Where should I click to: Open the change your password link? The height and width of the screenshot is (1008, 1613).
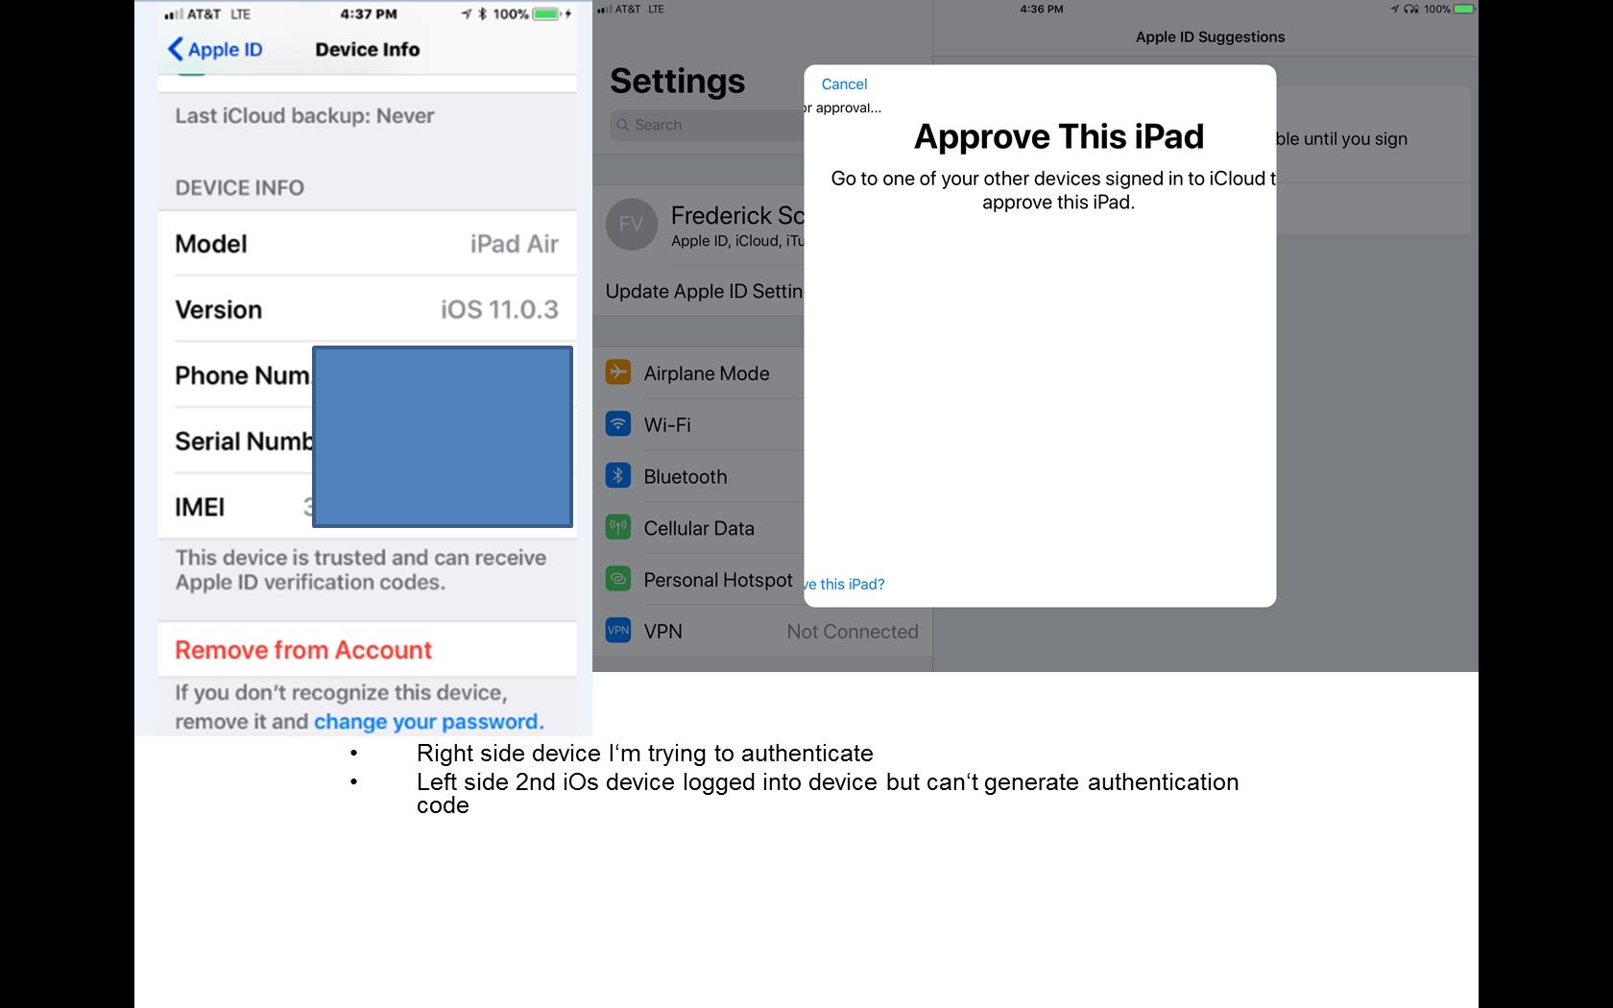(x=429, y=721)
